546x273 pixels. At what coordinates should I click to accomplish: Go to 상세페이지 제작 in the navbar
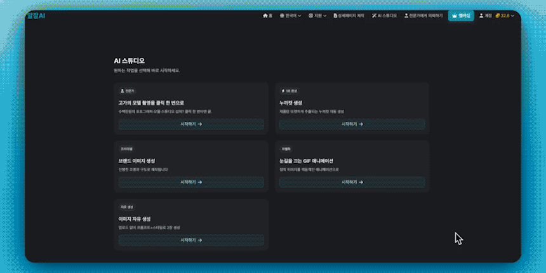click(x=349, y=16)
